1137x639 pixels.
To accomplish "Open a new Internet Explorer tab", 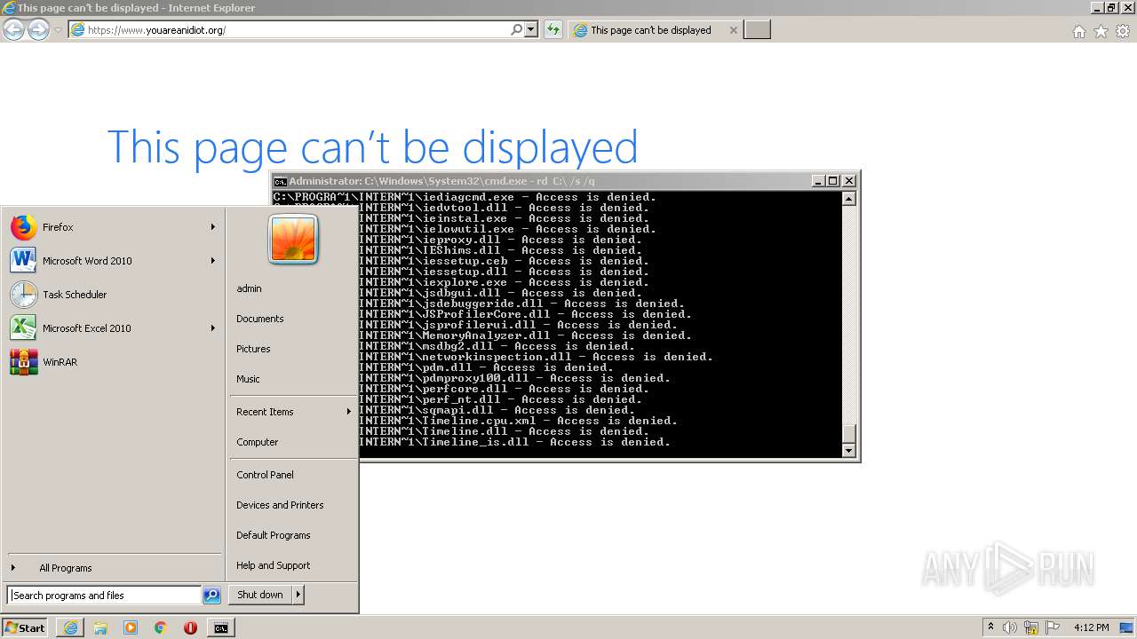I will point(757,30).
